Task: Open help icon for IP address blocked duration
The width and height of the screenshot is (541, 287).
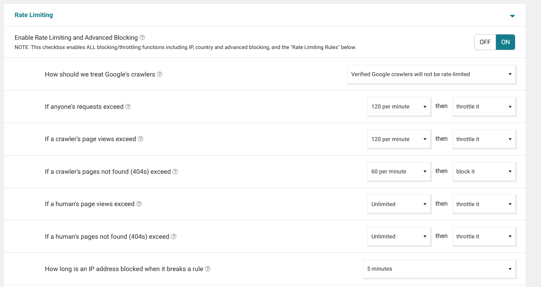Action: coord(207,269)
